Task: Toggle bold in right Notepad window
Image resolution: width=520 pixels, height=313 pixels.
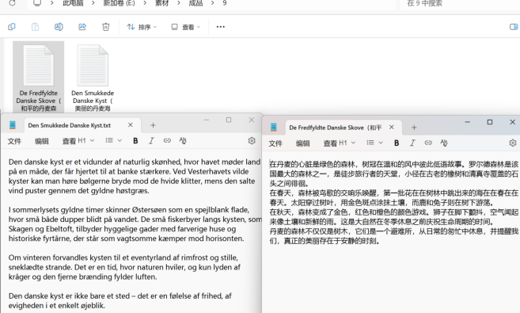Action: 397,143
